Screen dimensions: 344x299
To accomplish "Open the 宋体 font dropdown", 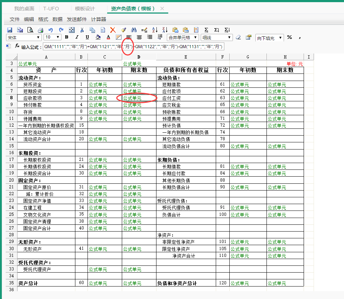I will 24,37.
